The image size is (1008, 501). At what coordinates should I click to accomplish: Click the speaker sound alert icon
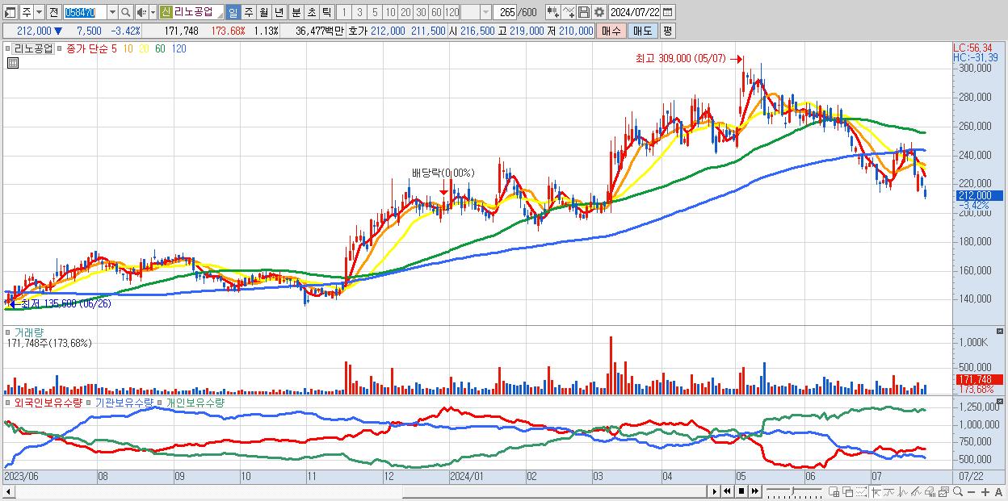[x=141, y=12]
